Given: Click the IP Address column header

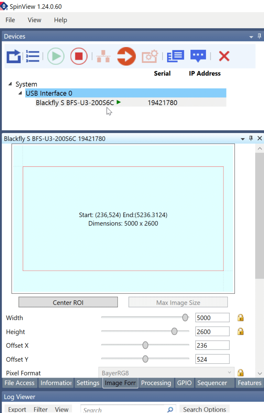Looking at the screenshot, I should 205,73.
